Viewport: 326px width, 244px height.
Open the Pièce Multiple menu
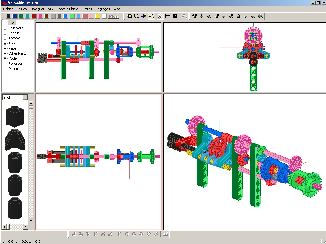(68, 9)
